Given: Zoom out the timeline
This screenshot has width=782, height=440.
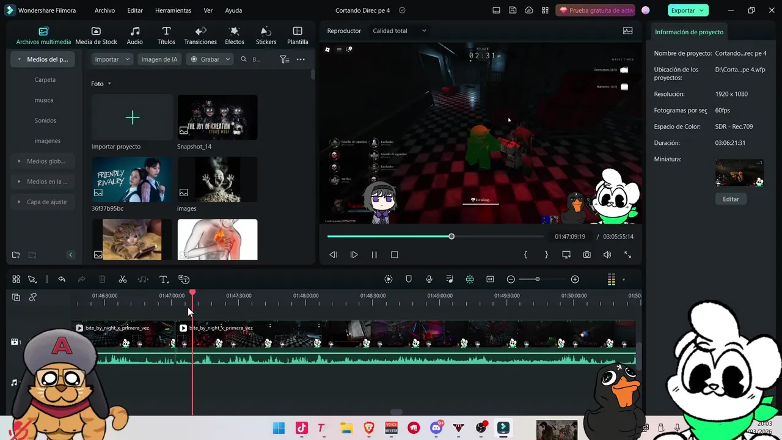Looking at the screenshot, I should pyautogui.click(x=511, y=279).
